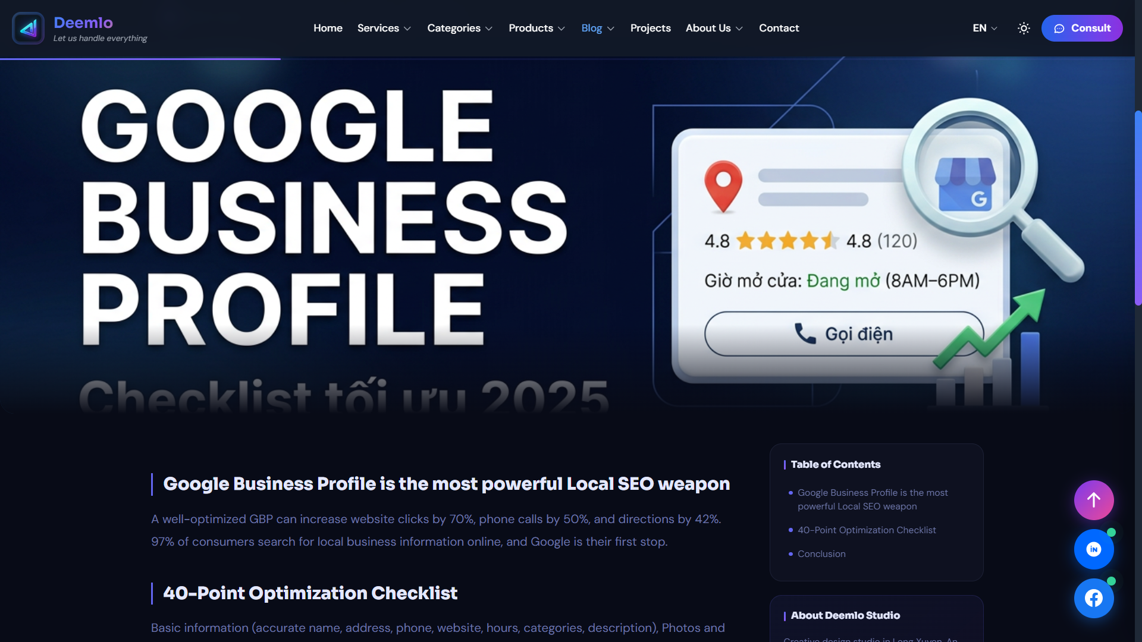Open the Facebook floating icon
1142x642 pixels.
[x=1093, y=598]
